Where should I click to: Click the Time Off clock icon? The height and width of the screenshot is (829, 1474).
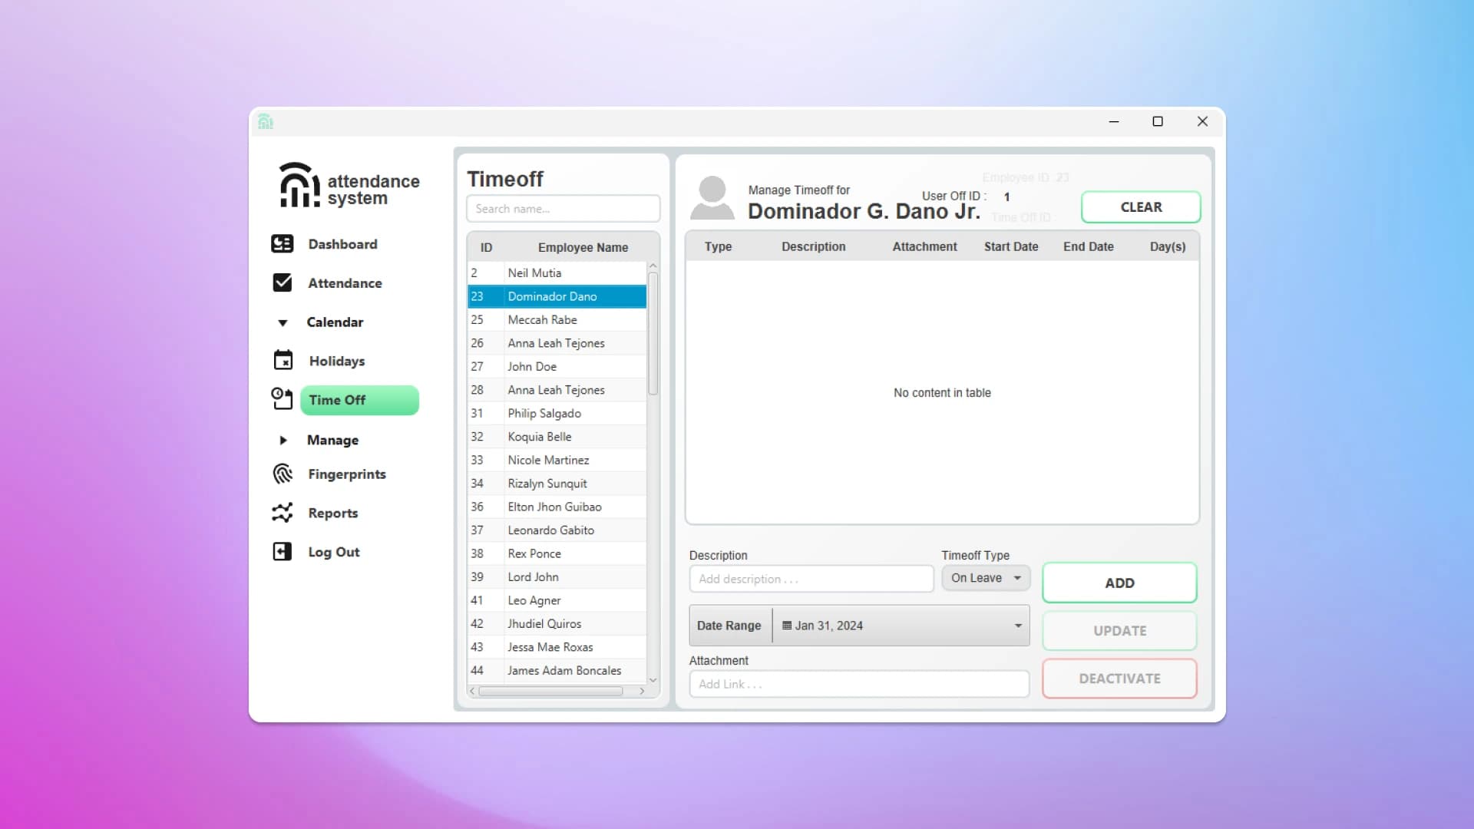(x=282, y=399)
